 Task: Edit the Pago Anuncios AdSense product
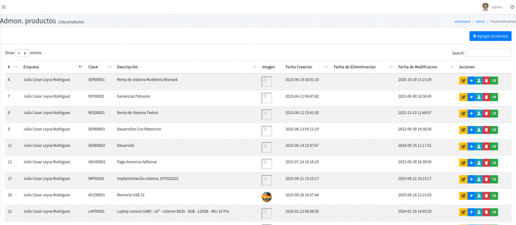[463, 162]
